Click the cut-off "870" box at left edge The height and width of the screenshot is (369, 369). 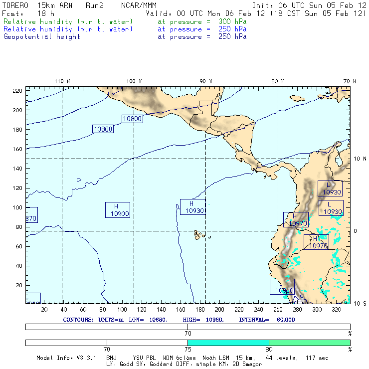31,215
